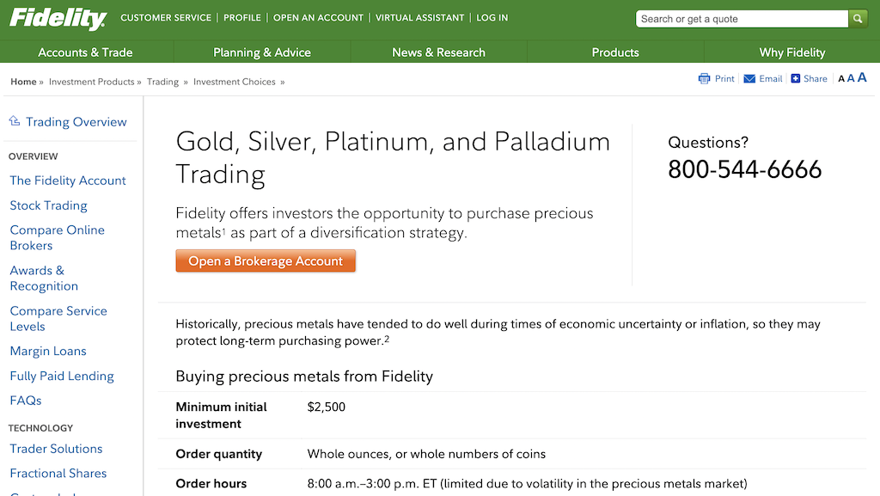
Task: Go to Fractional Shares page
Action: click(x=58, y=474)
